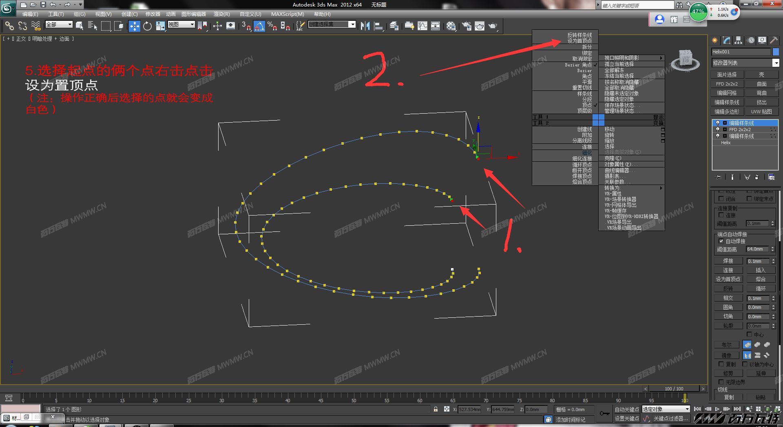Activate the Bind to Space Warp tool
783x427 pixels.
36,26
